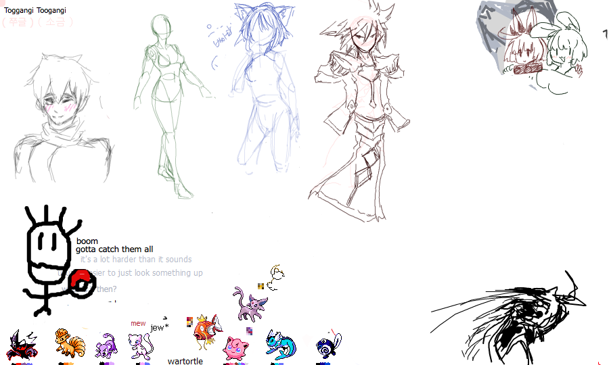Viewport: 609px width, 365px height.
Task: Select the white Mew sprite
Action: [140, 346]
